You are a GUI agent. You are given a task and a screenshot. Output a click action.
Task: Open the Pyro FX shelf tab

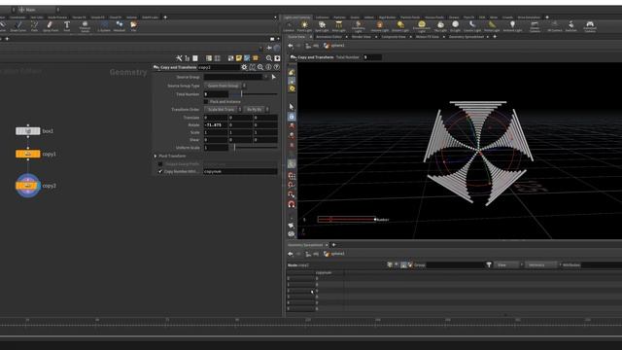pos(468,17)
